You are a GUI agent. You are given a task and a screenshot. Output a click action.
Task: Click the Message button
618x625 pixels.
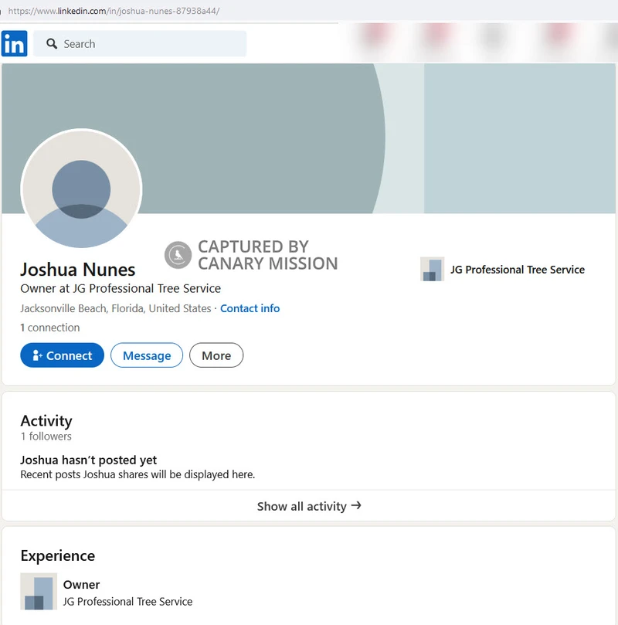click(147, 355)
